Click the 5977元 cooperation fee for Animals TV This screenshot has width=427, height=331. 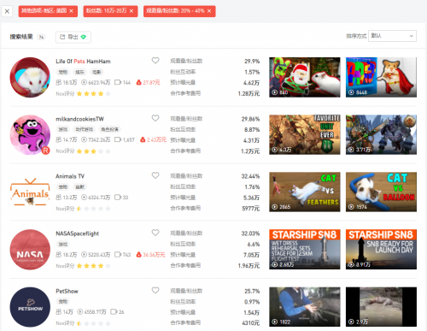251,209
